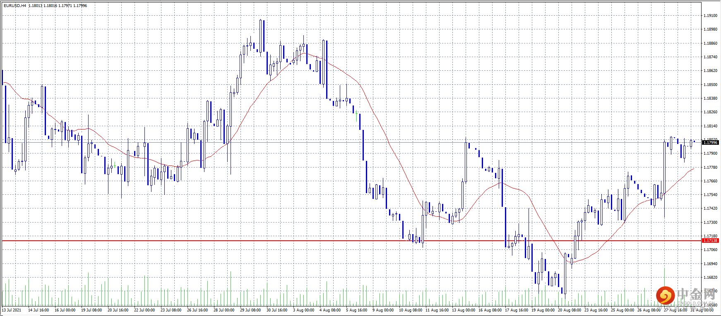
Task: Click the 中金网 watermark text
Action: point(697,294)
